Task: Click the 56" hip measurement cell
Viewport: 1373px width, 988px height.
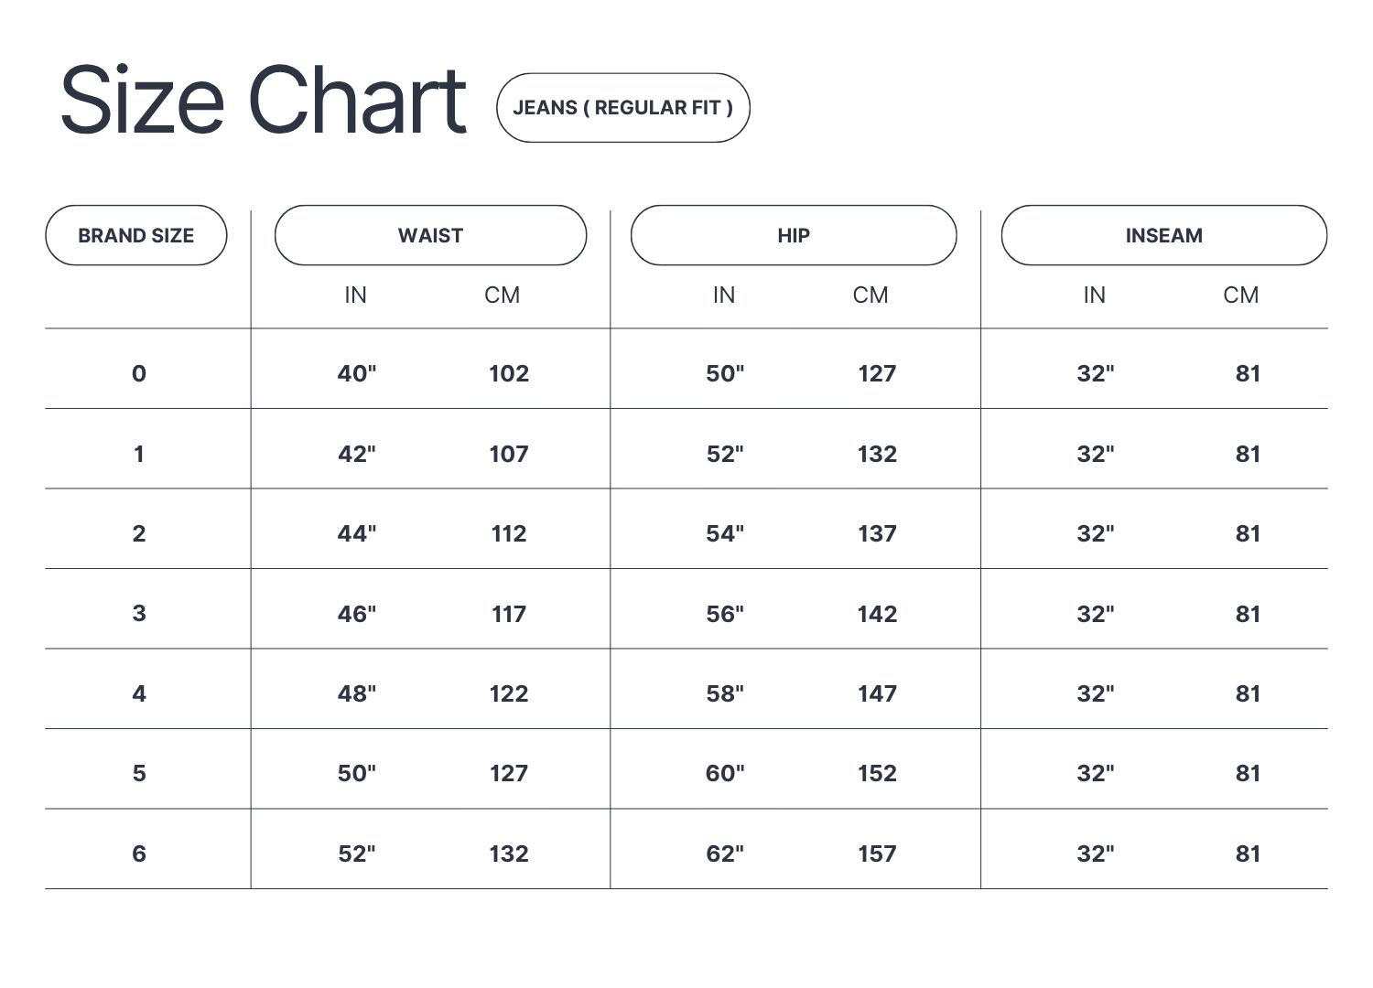Action: [725, 615]
